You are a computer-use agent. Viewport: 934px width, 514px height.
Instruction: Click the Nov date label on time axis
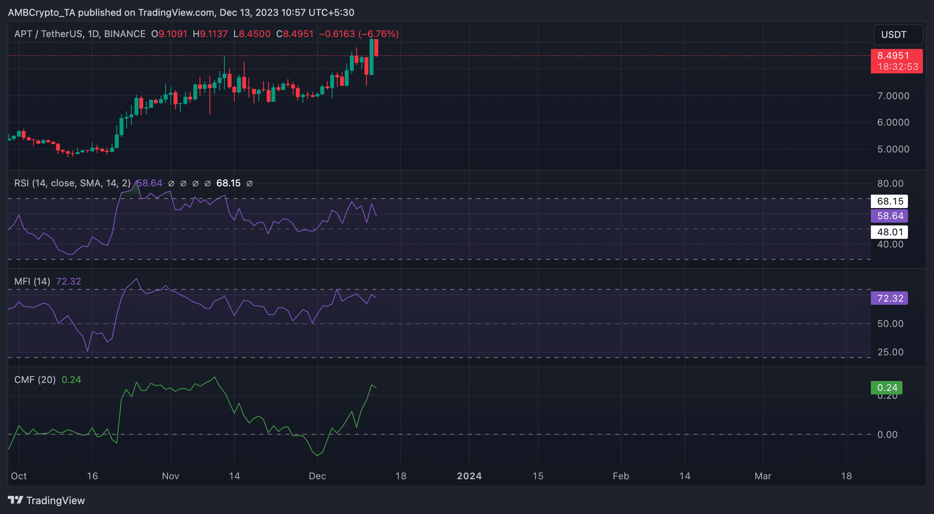[170, 476]
